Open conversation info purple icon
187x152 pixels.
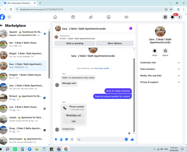[x=131, y=28]
